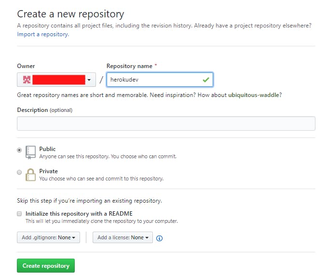Screen dimensions: 328x275
Task: Click the Create a new repository heading
Action: pos(70,14)
